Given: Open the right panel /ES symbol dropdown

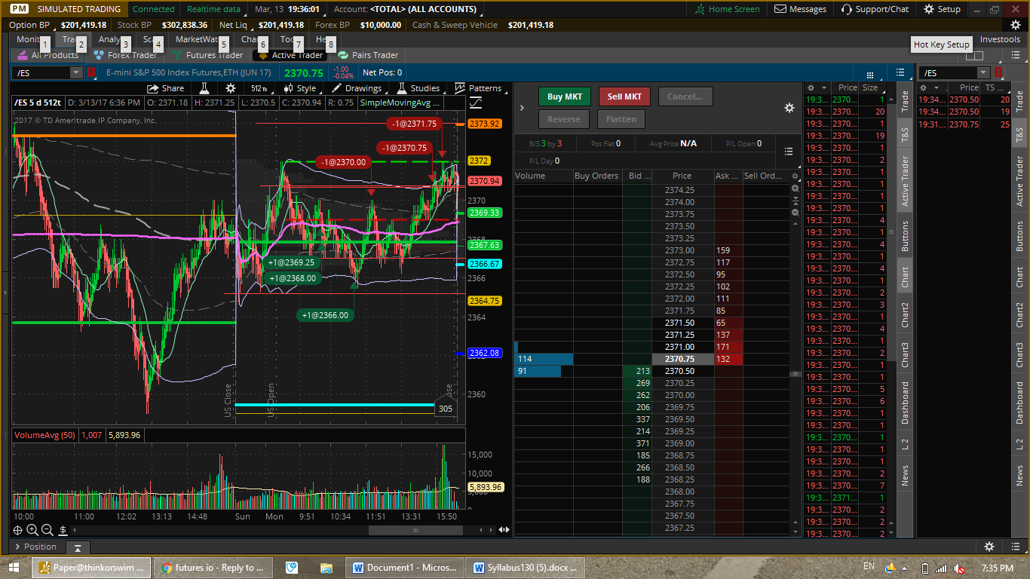Looking at the screenshot, I should (983, 72).
